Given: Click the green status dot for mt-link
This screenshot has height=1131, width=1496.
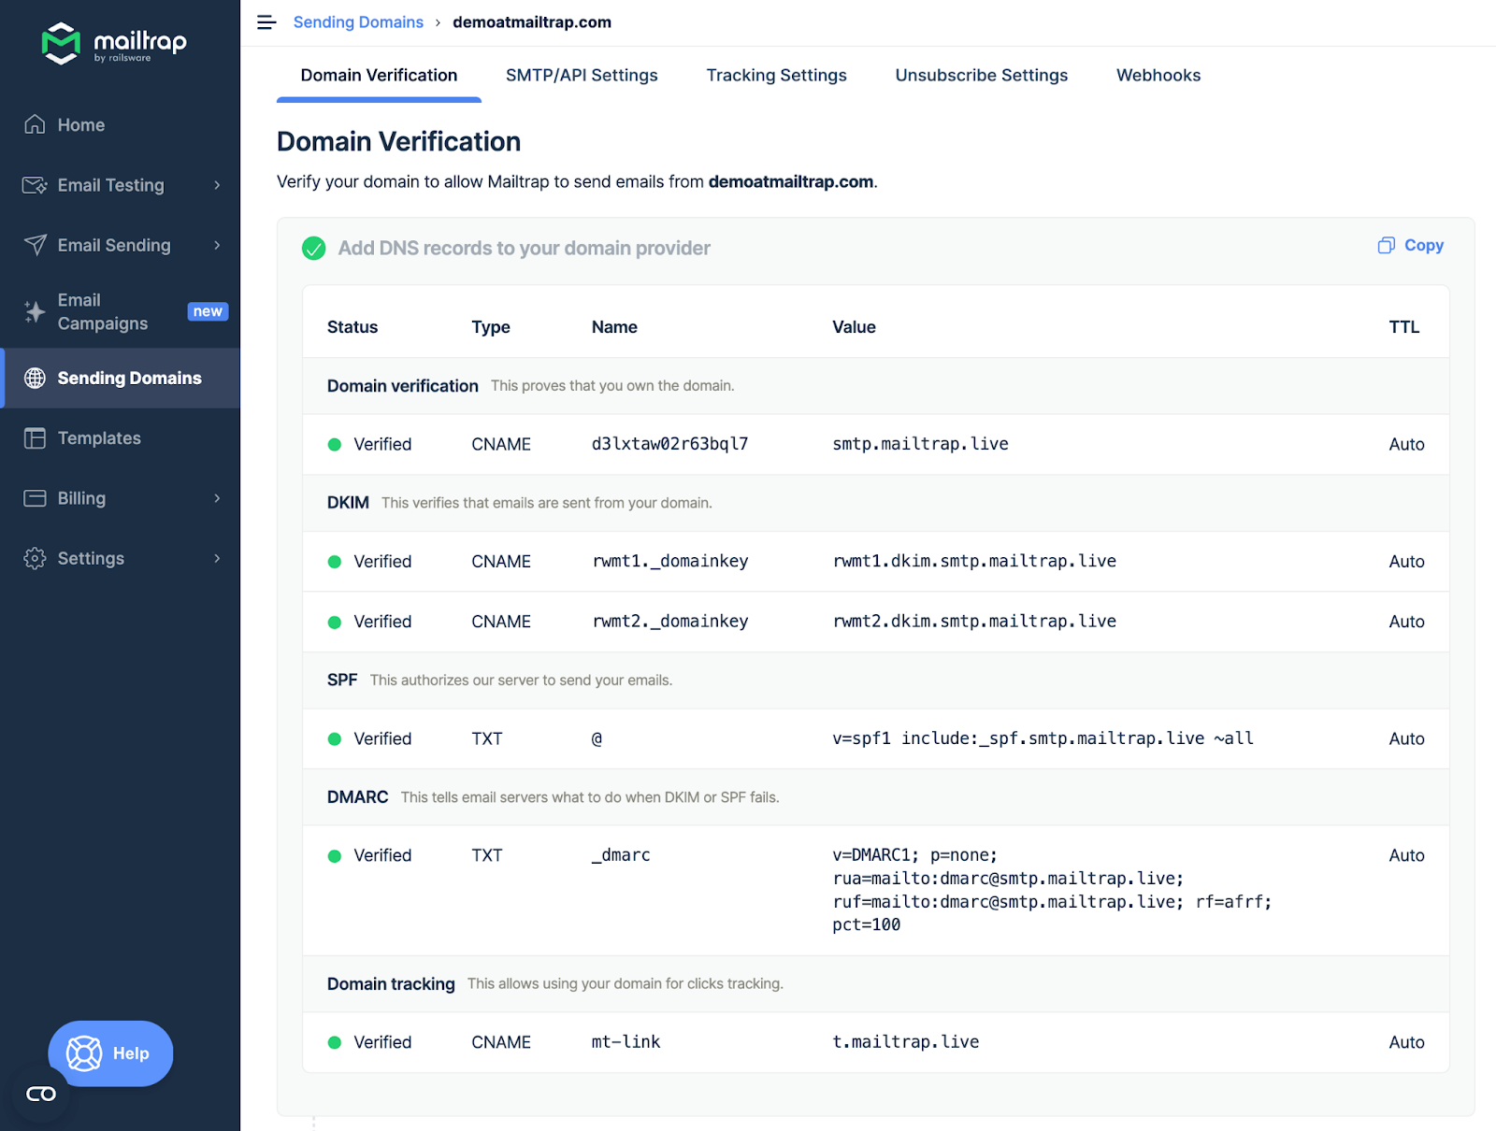Looking at the screenshot, I should (335, 1042).
